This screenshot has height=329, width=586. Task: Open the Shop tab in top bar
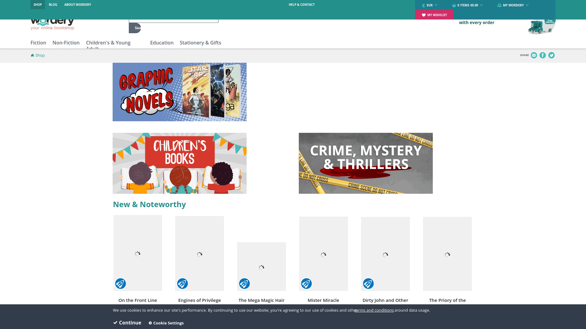point(38,5)
